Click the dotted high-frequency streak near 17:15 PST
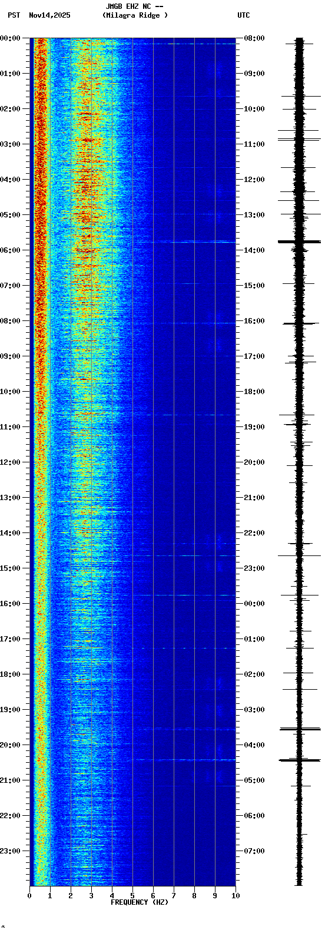Viewport: 325px width, 933px height. [184, 648]
